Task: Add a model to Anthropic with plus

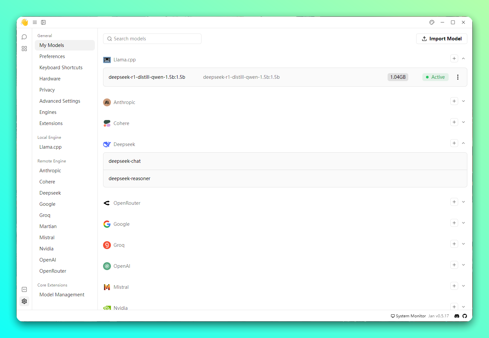Action: pyautogui.click(x=454, y=101)
